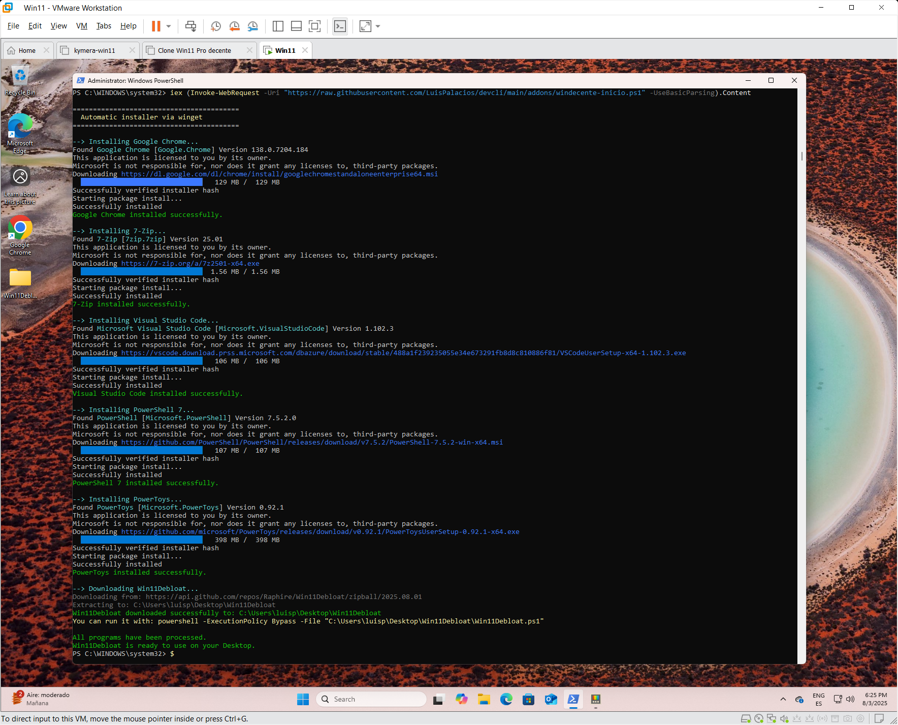Screen dimensions: 898x725
Task: Click the taskbar Search box
Action: [371, 700]
